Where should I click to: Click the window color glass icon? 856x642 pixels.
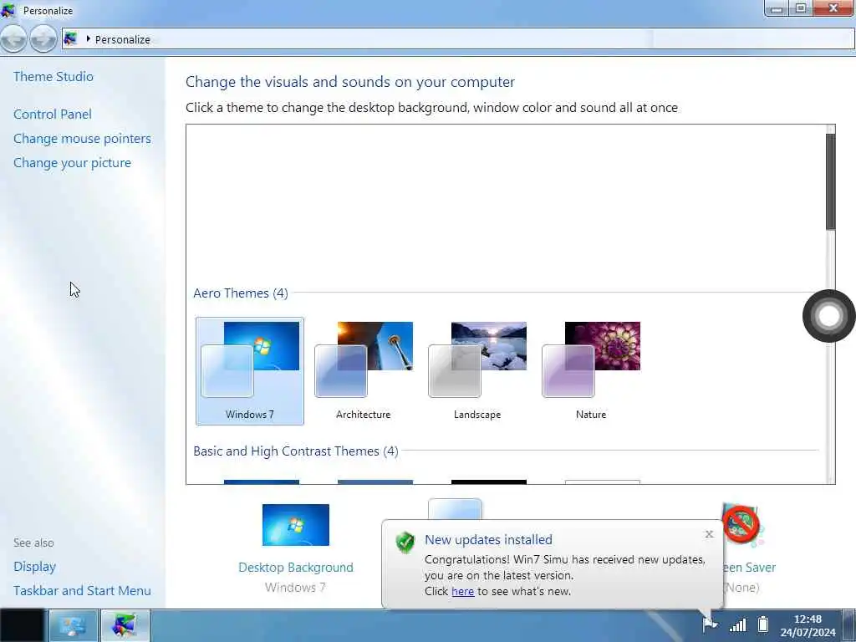coord(455,509)
